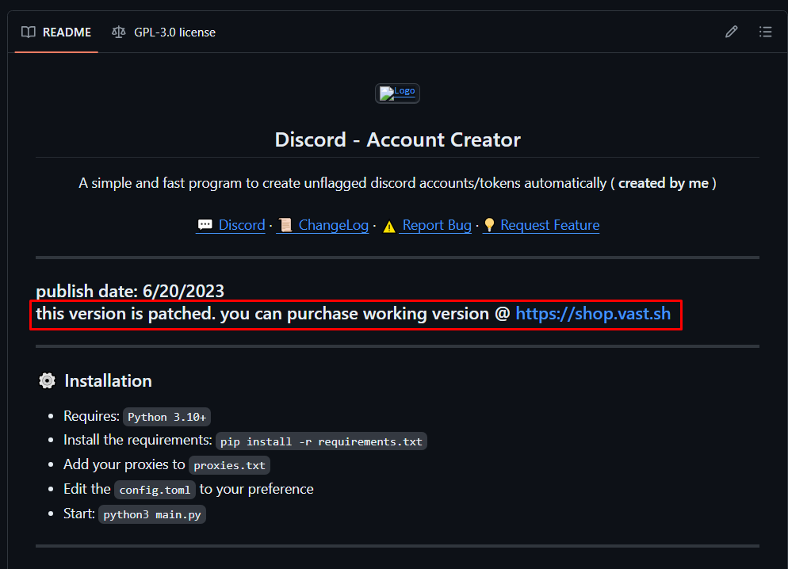Click the license scales icon

click(119, 32)
